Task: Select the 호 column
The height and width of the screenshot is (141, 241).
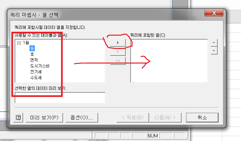Action: click(32, 54)
